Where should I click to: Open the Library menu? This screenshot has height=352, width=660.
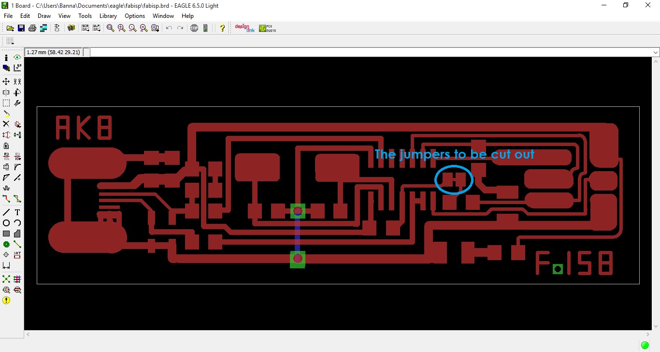pos(108,16)
